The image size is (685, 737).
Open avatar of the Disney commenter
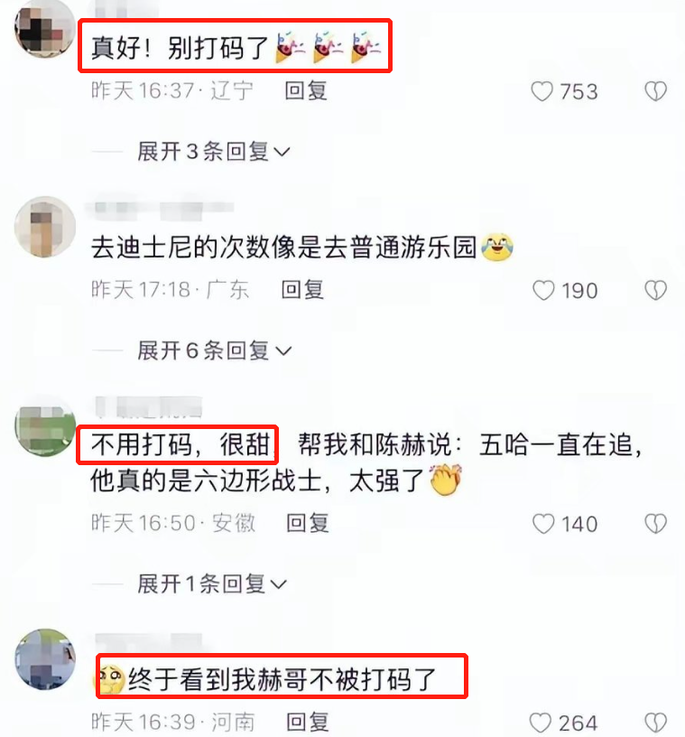click(x=45, y=227)
